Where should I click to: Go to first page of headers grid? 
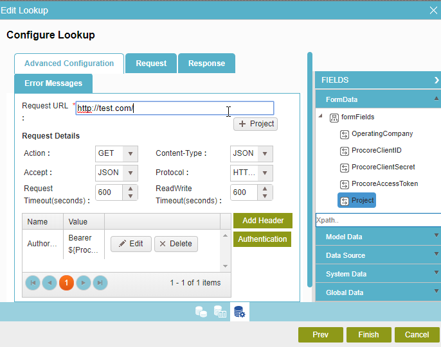32,282
